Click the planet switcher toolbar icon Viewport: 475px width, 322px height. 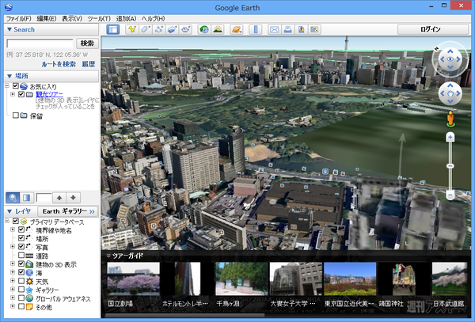237,29
